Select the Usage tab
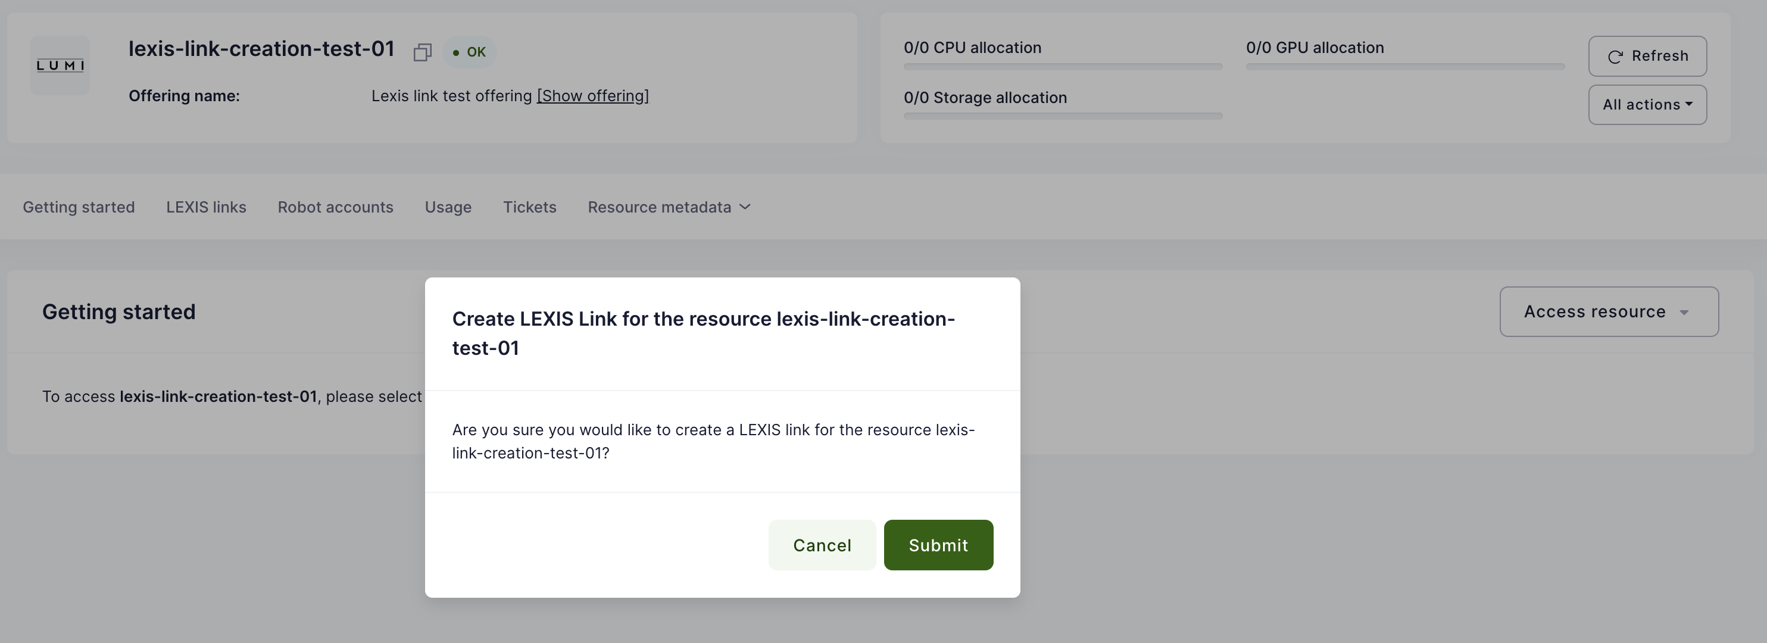 pyautogui.click(x=448, y=207)
